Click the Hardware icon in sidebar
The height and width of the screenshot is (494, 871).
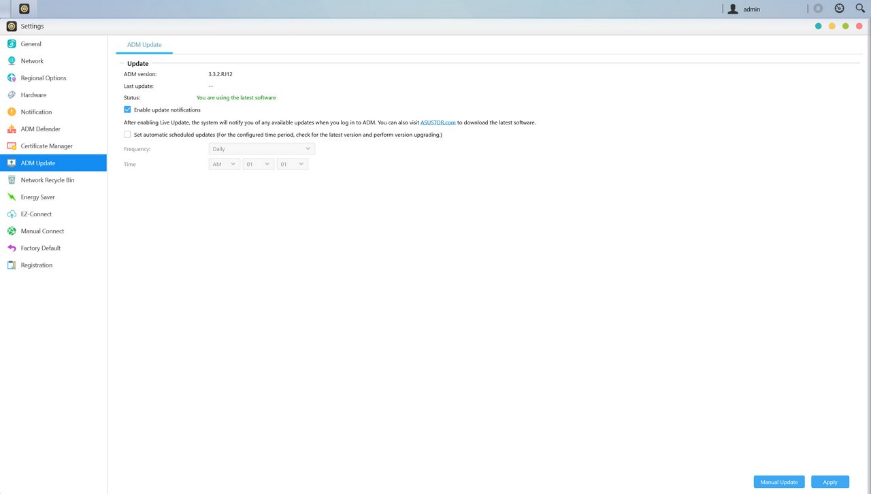pyautogui.click(x=12, y=95)
